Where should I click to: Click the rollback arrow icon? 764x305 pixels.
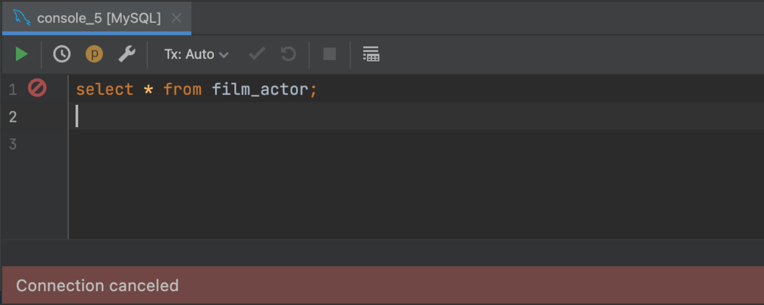288,54
